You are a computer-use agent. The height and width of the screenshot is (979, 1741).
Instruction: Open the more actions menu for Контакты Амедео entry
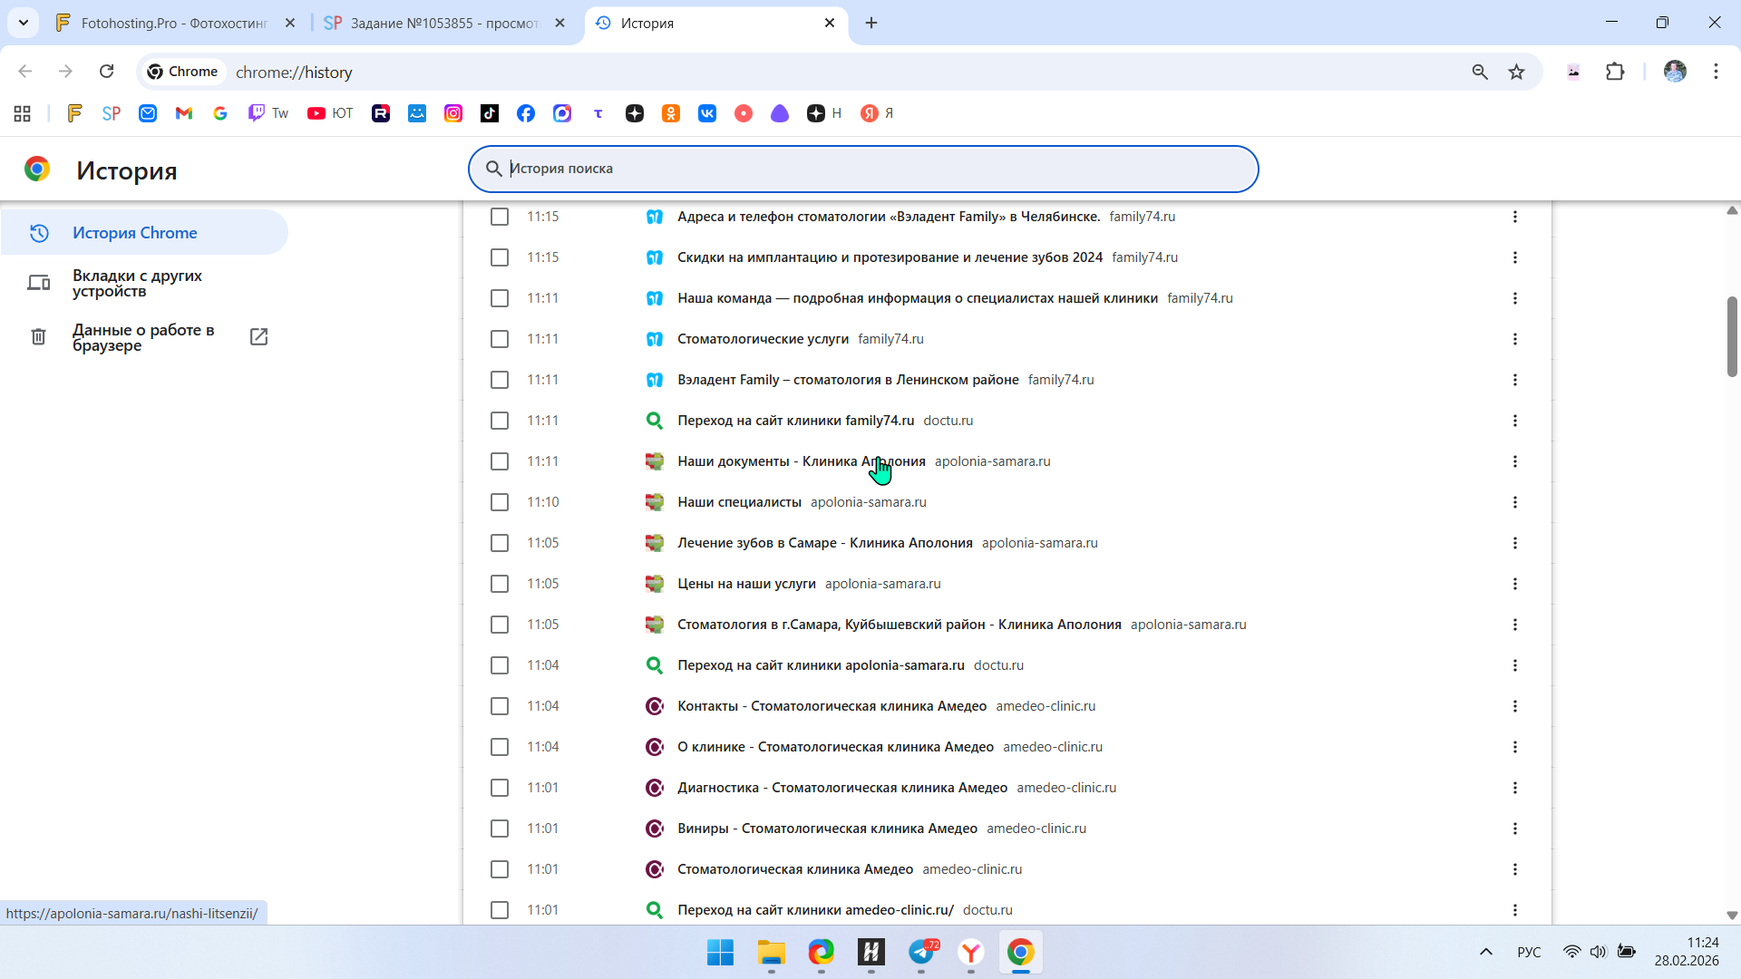[1514, 706]
